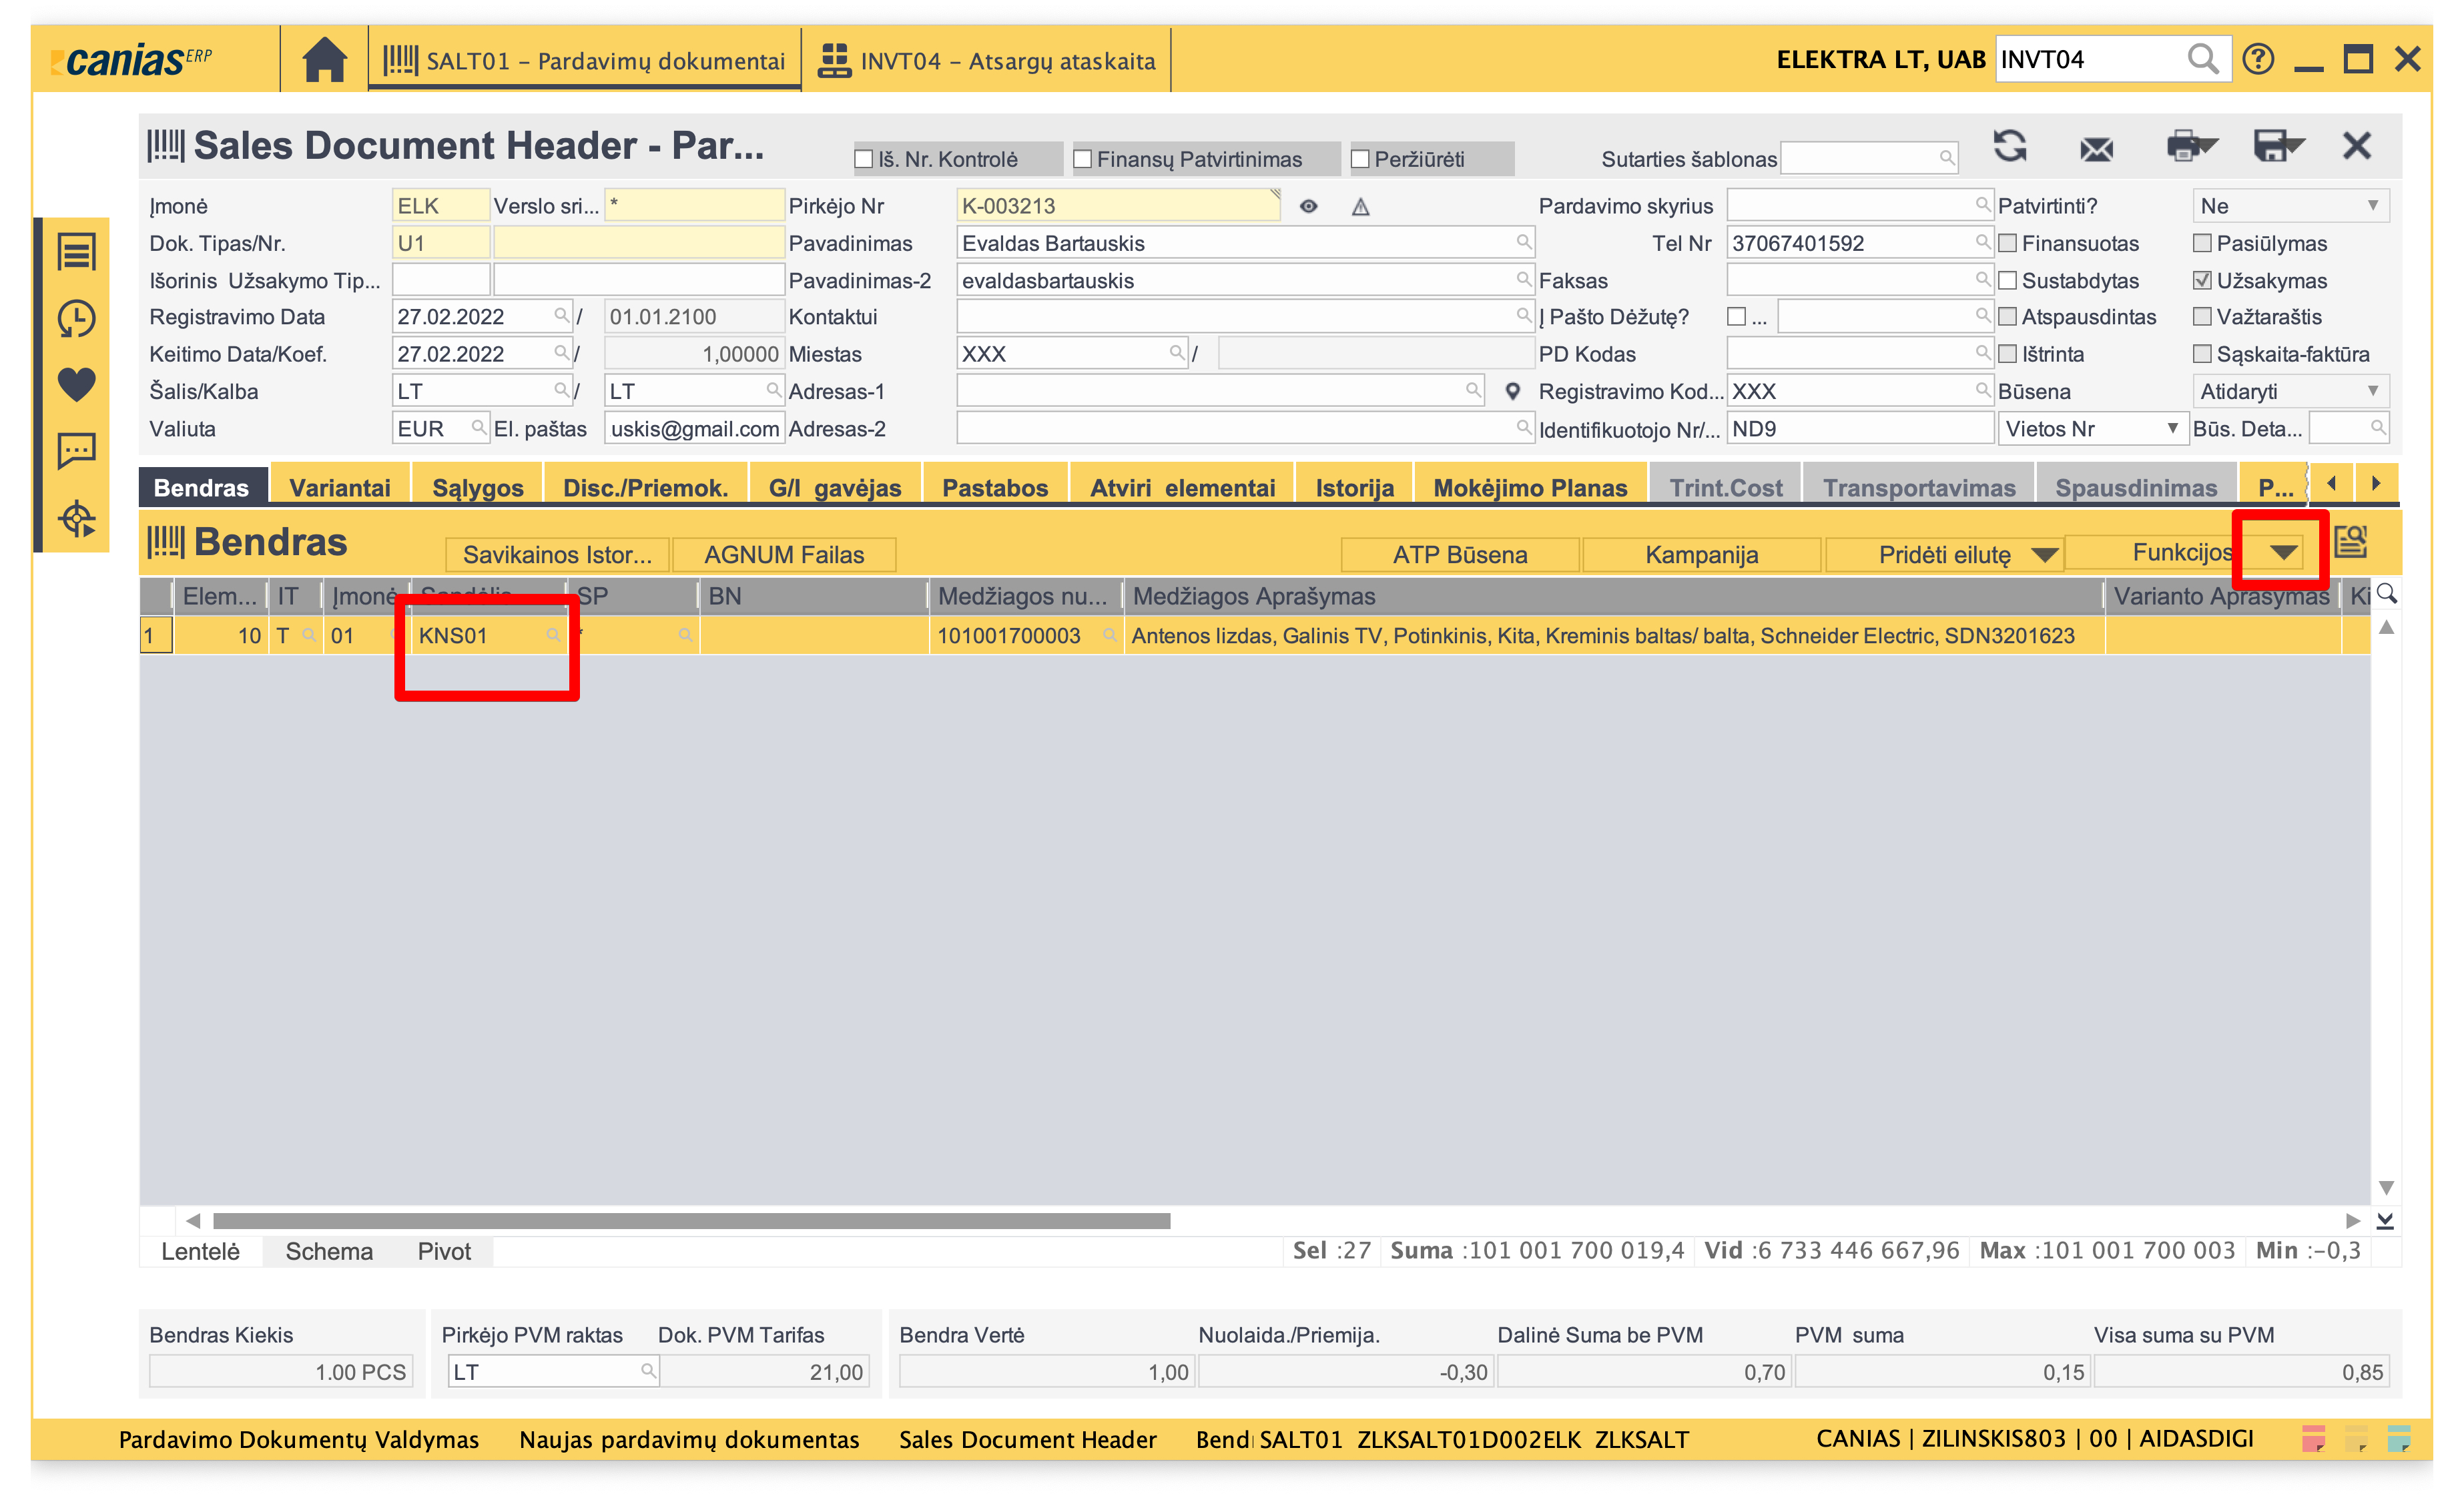Click the horizontal scrollbar under the table
The height and width of the screenshot is (1496, 2464).
691,1221
